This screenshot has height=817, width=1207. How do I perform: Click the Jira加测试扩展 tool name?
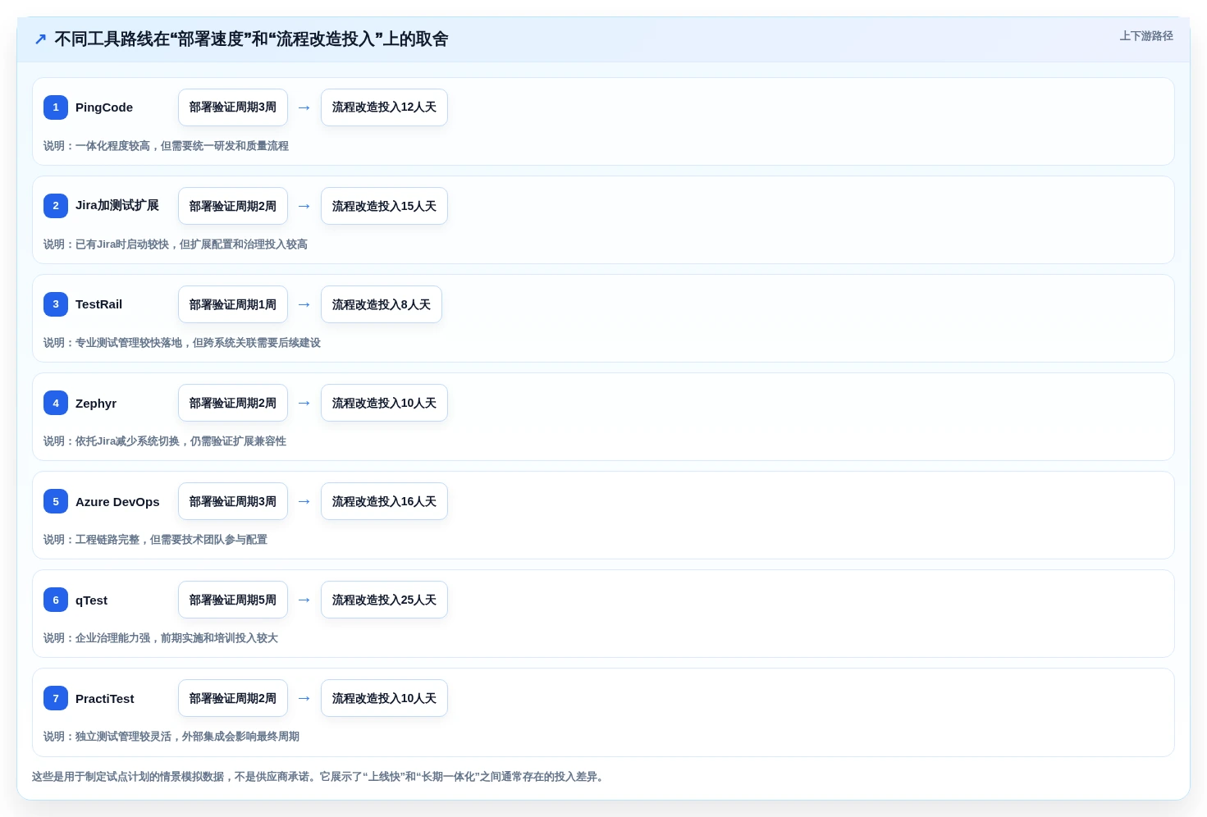[x=117, y=206]
